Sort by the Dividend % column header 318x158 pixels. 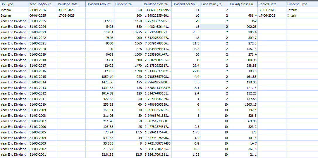pos(128,4)
